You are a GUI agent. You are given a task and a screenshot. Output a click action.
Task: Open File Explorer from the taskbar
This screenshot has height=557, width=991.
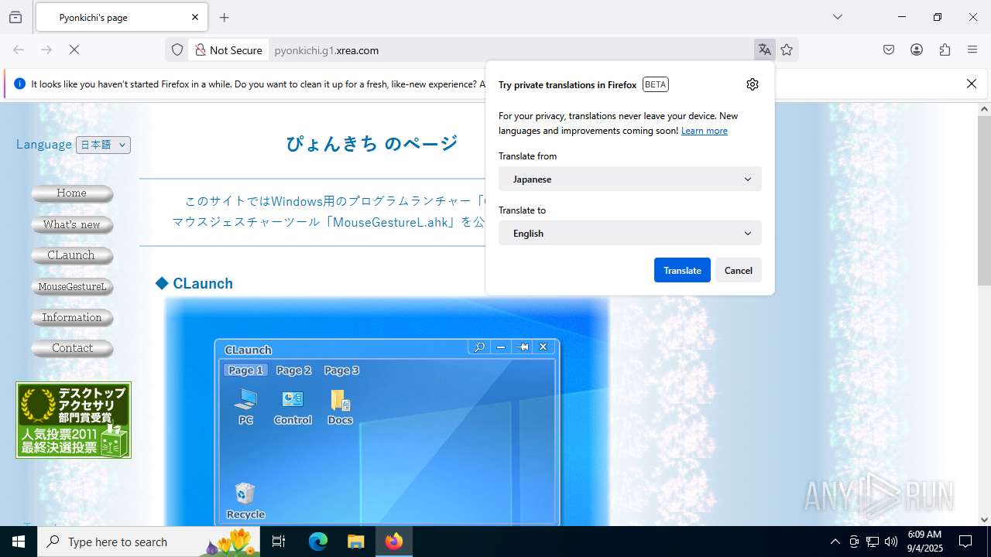pyautogui.click(x=355, y=542)
